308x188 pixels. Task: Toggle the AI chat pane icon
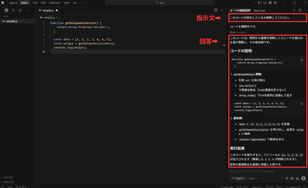pos(270,3)
